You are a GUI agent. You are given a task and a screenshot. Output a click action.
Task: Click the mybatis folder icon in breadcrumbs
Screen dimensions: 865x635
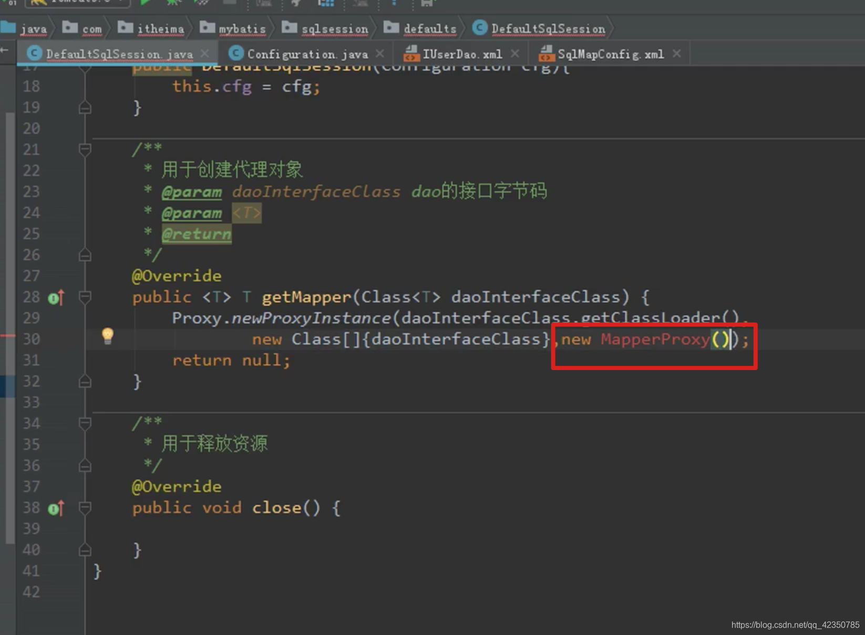pos(207,27)
